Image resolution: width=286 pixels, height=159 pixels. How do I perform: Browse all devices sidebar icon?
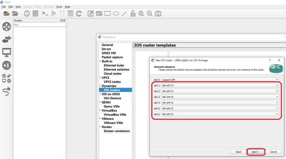point(6,78)
